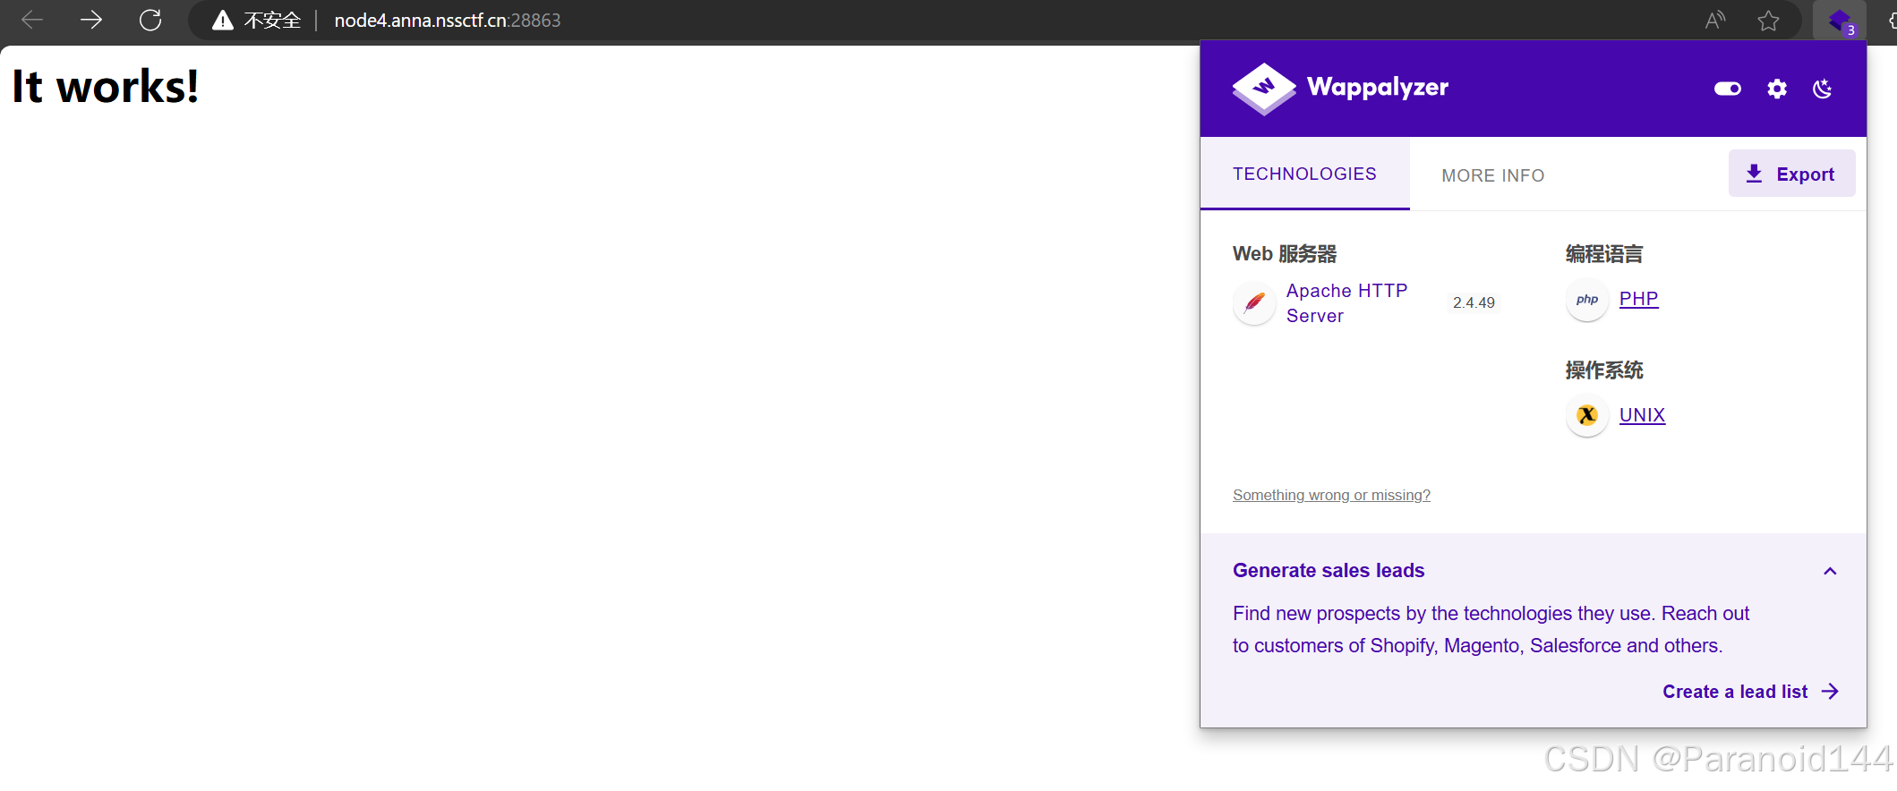This screenshot has width=1897, height=791.
Task: Switch Wappalyzer to dark mode
Action: point(1823,89)
